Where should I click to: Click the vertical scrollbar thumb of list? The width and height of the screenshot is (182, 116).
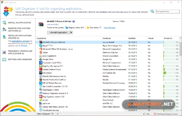click(181, 49)
